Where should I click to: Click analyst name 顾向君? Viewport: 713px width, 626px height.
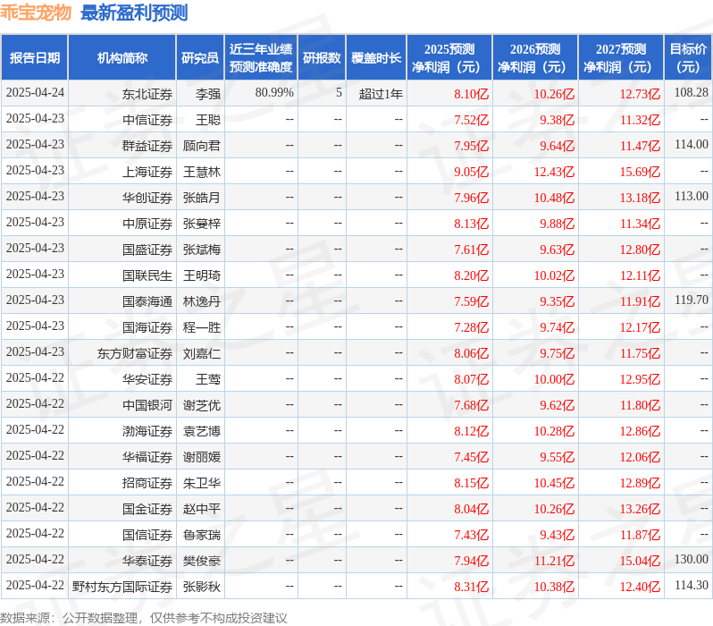202,146
